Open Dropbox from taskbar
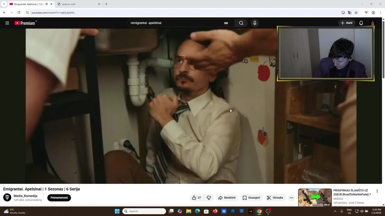This screenshot has width=385, height=216. coord(224,211)
